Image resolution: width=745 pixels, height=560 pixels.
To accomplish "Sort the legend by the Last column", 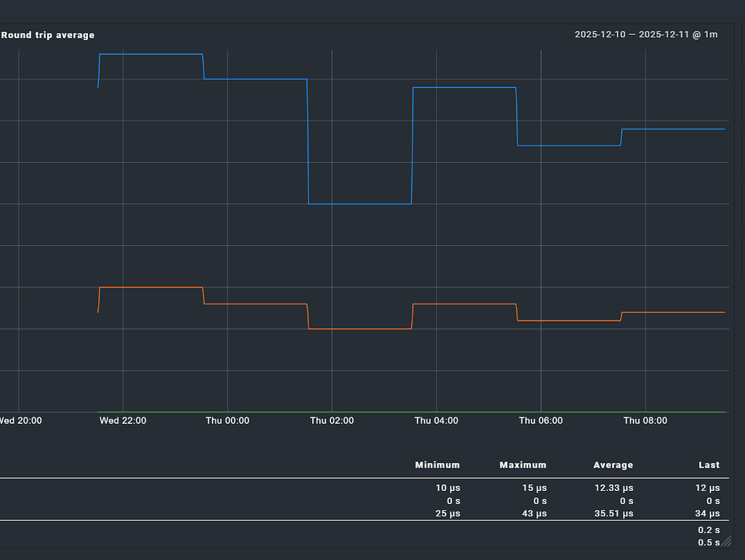I will point(709,465).
